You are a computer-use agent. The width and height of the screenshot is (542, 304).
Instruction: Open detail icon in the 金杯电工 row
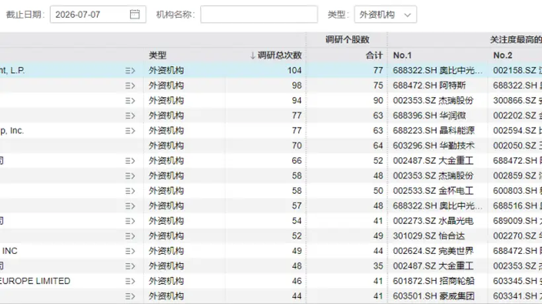tap(130, 191)
